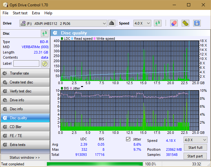Click the LDC total value 913093
The height and width of the screenshot is (167, 211).
pyautogui.click(x=81, y=155)
